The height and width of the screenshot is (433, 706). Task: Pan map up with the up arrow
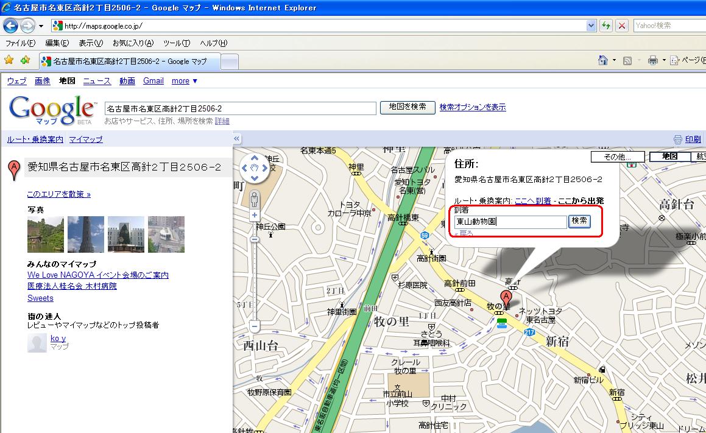click(x=255, y=158)
